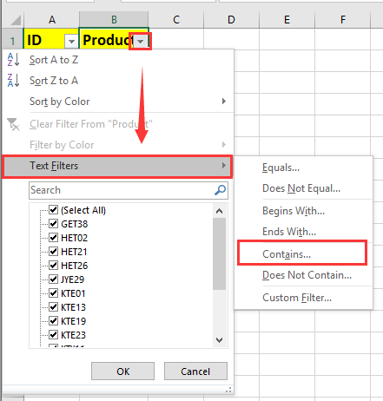This screenshot has height=401, width=383.
Task: Click the filter list scrollbar thumb
Action: click(220, 253)
